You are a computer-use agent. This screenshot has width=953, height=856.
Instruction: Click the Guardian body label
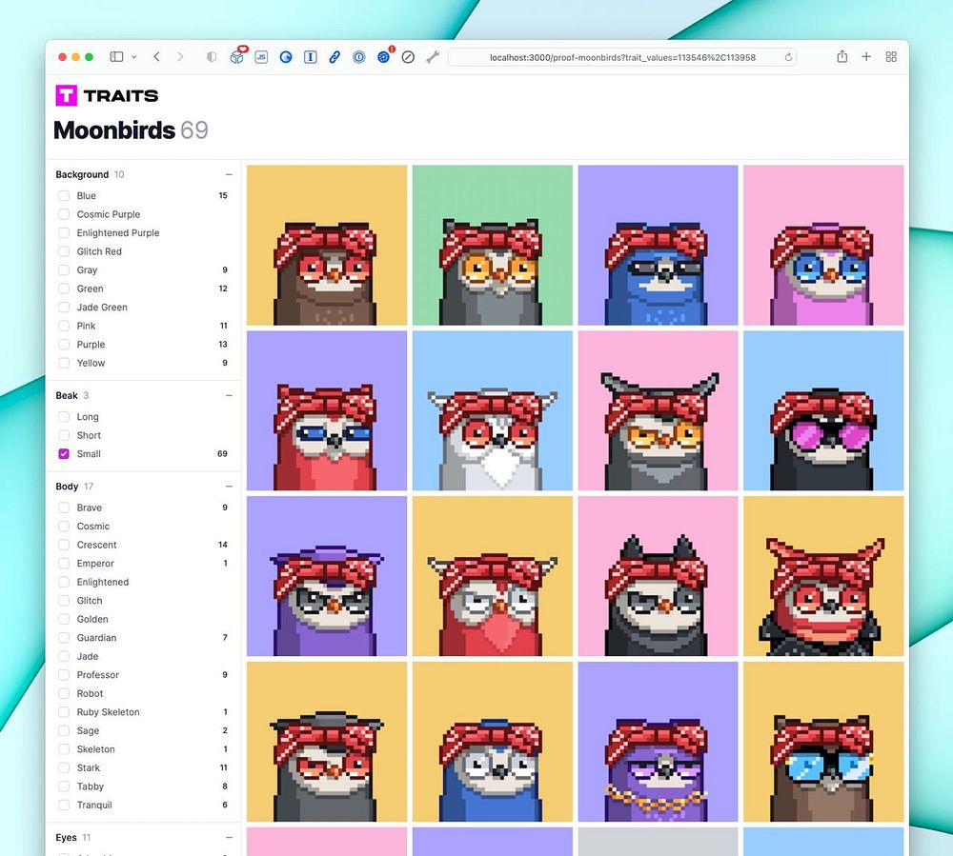tap(96, 637)
